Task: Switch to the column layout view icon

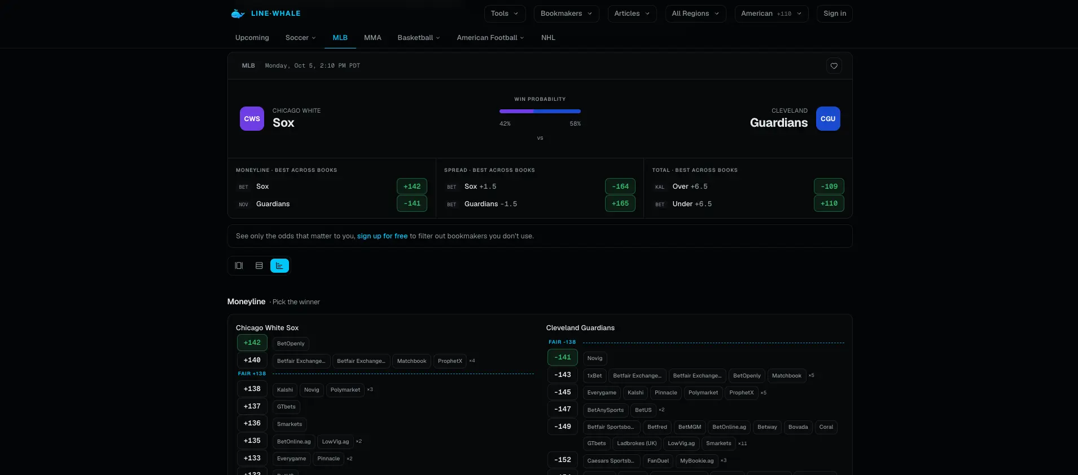Action: pos(239,265)
